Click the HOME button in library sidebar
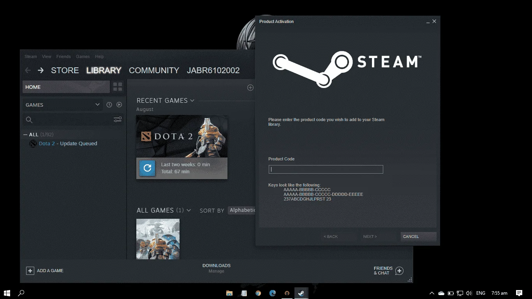This screenshot has width=532, height=299. 66,87
